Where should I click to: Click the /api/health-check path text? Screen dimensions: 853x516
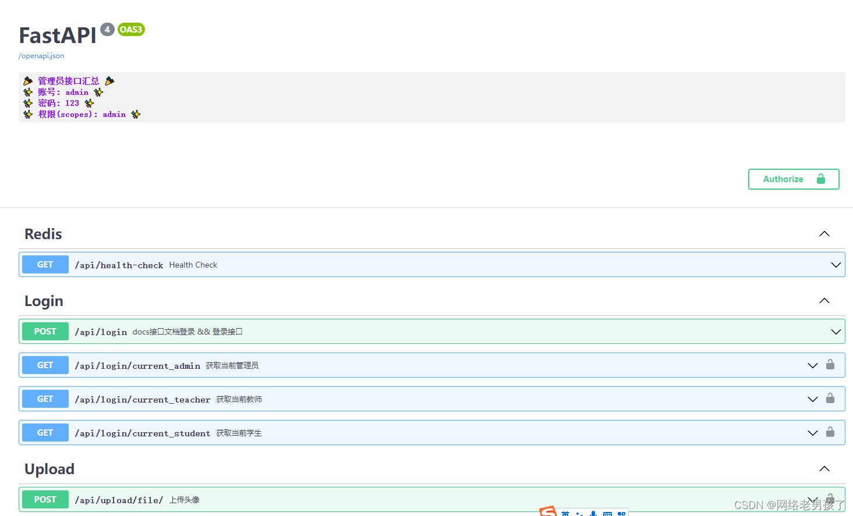tap(119, 265)
